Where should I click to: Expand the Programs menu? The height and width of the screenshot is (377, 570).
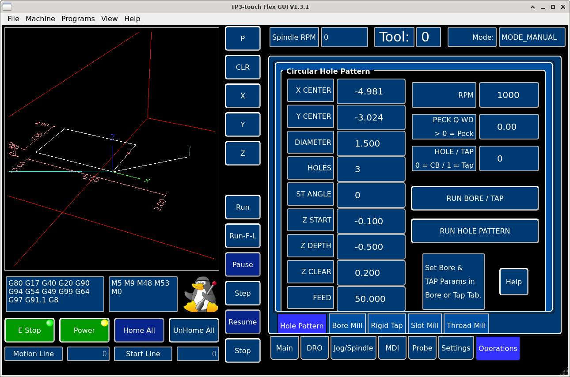78,19
